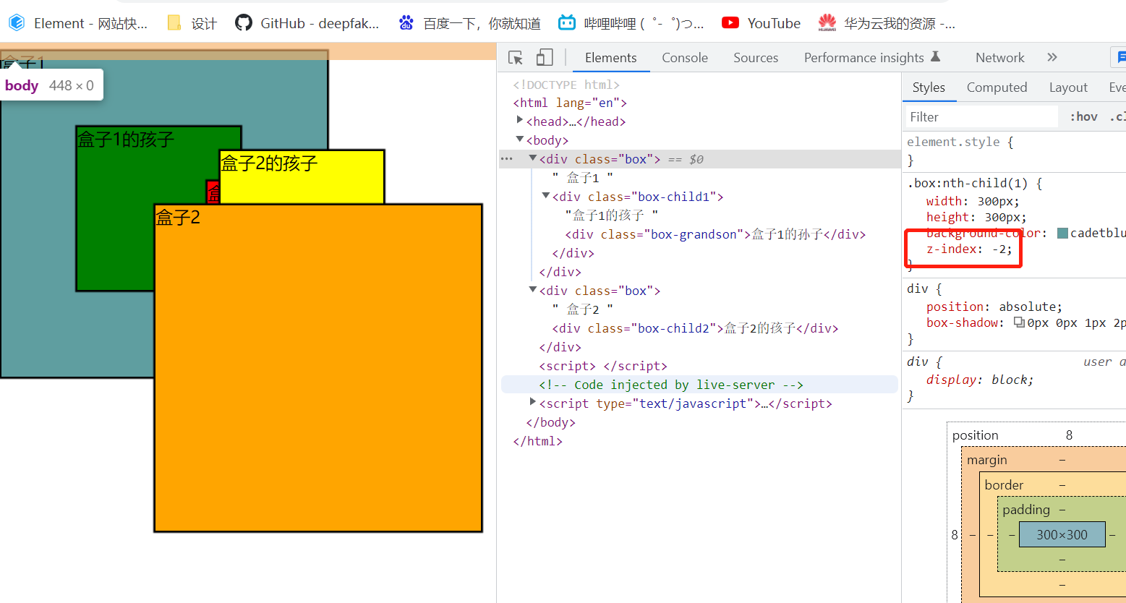Toggle the device toolbar icon

tap(545, 58)
